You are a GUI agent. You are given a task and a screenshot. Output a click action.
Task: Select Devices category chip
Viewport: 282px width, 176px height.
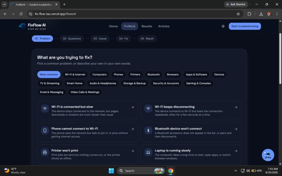[x=219, y=74]
